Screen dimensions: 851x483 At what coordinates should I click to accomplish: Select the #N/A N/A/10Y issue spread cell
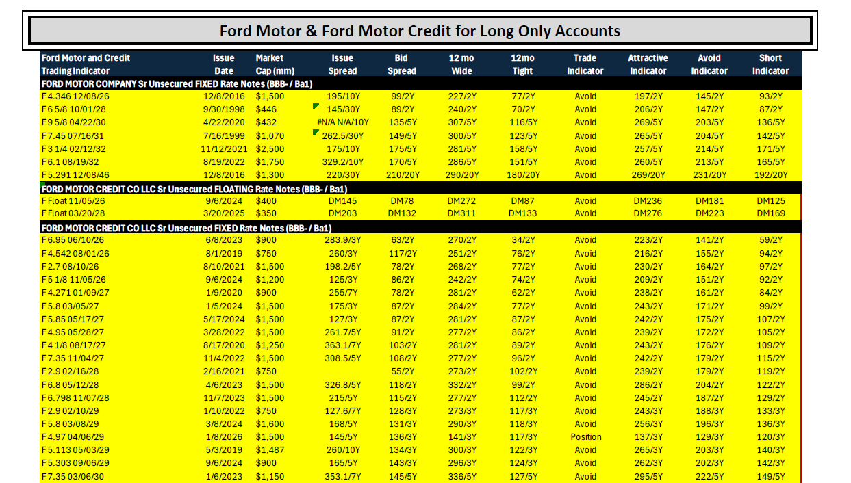tap(342, 122)
